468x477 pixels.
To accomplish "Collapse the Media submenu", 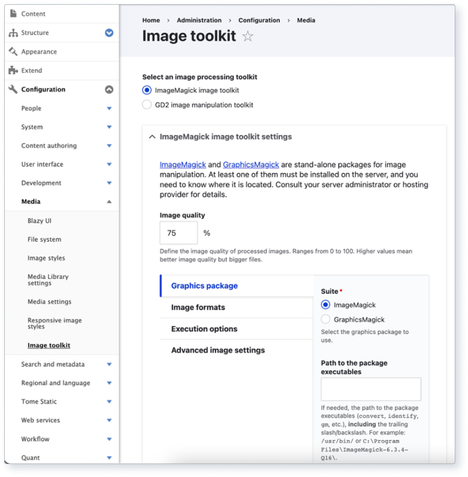I will (110, 201).
